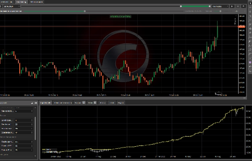The image size is (252, 161).
Task: Open the Posizioni tab
Action: click(x=79, y=103)
